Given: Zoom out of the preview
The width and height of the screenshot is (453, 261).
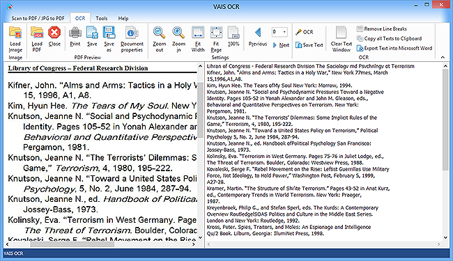Looking at the screenshot, I should click(159, 39).
